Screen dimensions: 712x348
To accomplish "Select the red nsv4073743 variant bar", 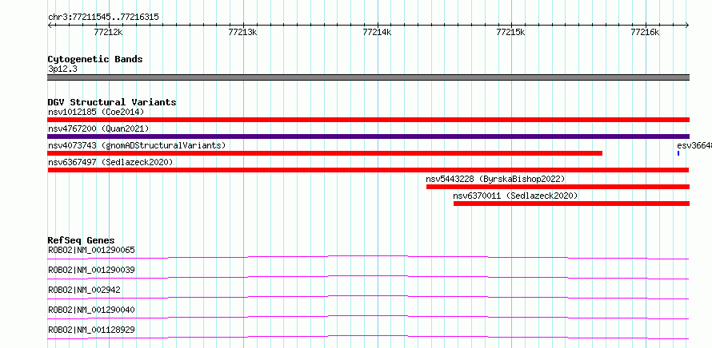I will click(325, 153).
